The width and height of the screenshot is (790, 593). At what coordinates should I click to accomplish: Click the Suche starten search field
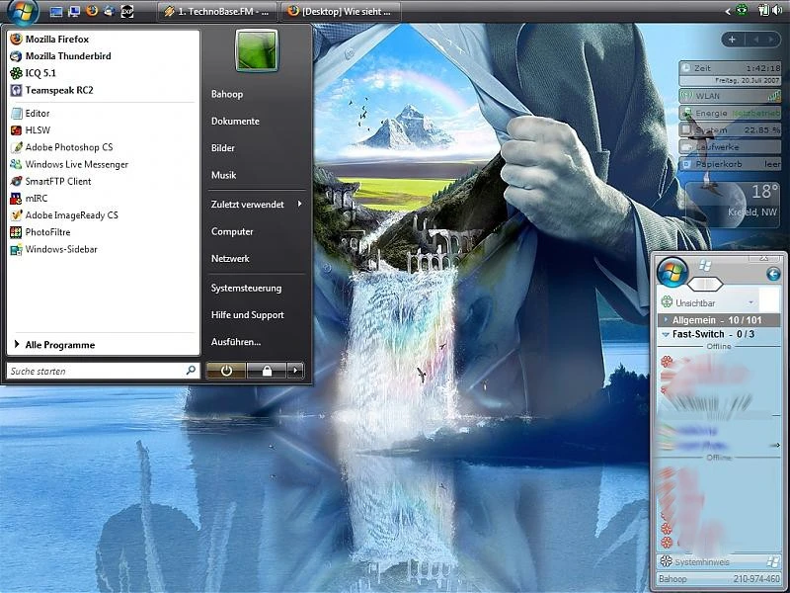(x=94, y=371)
